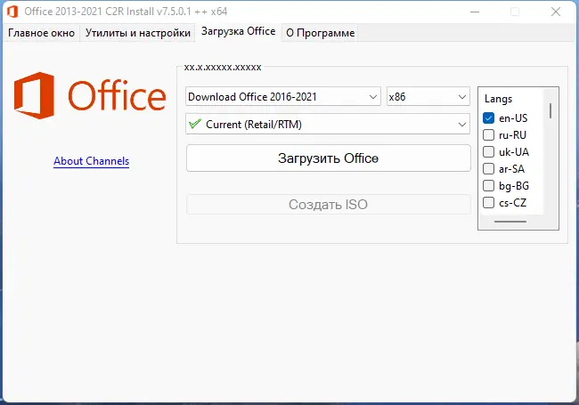Screen dimensions: 579x405
Task: Click the Загрузить Office button
Action: pos(329,158)
